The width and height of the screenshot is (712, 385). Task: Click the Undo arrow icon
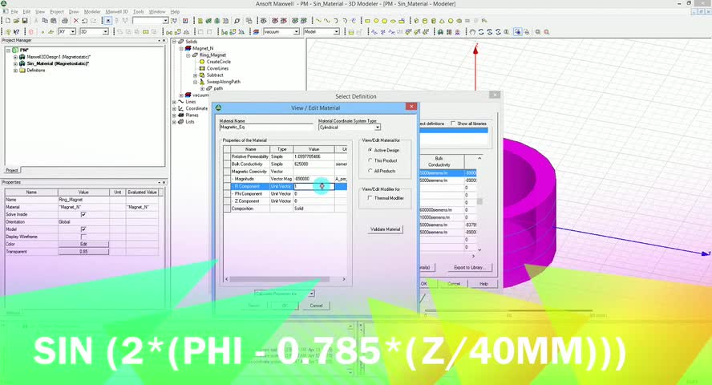84,21
